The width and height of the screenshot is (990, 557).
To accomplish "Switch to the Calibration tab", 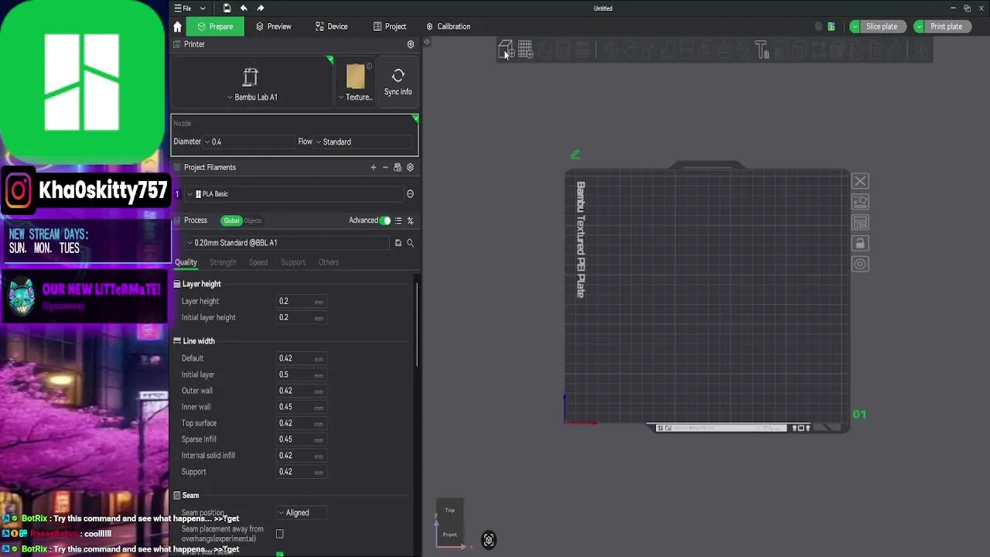I will click(x=449, y=26).
